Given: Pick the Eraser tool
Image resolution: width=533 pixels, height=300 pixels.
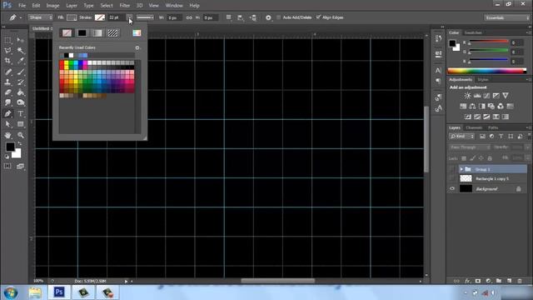Looking at the screenshot, I should [7, 92].
